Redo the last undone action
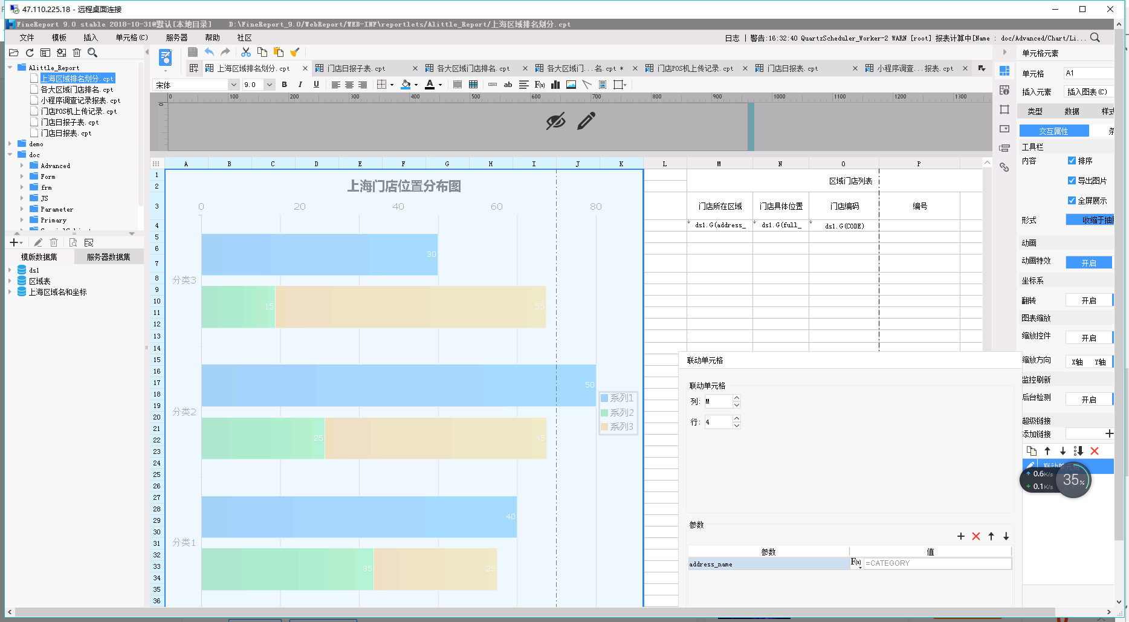 click(x=225, y=52)
